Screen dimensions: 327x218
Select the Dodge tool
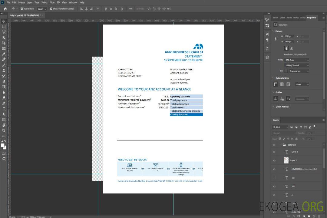[x=4, y=97]
